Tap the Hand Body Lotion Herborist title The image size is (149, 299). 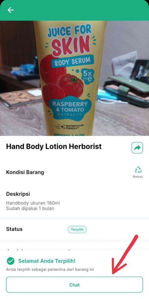(x=54, y=147)
